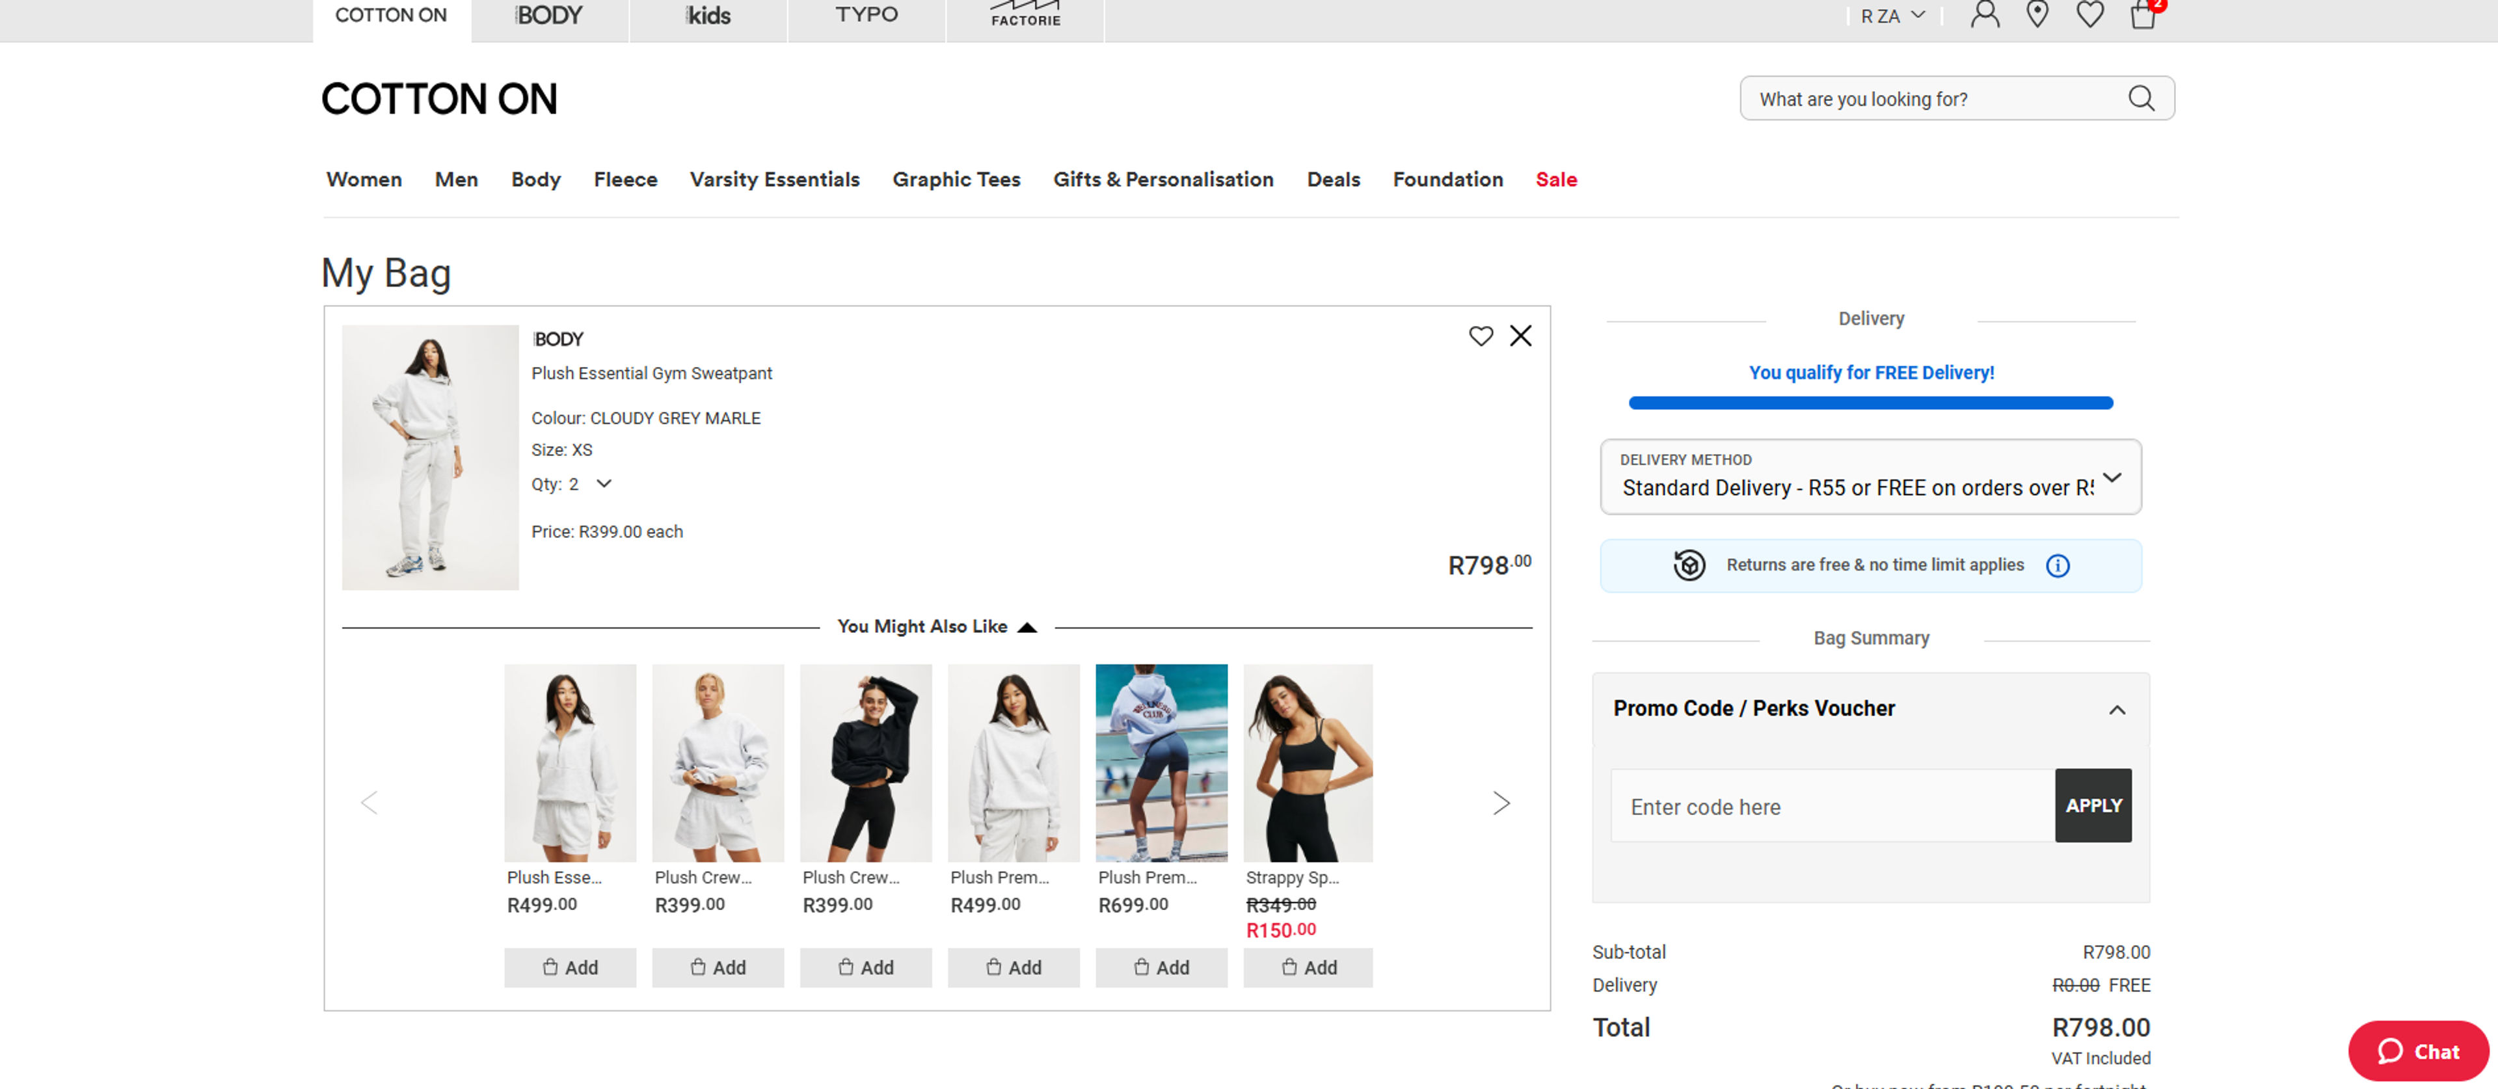Viewport: 2498px width, 1089px height.
Task: Open the Plush Essential Gym Sweatpant link
Action: point(652,373)
